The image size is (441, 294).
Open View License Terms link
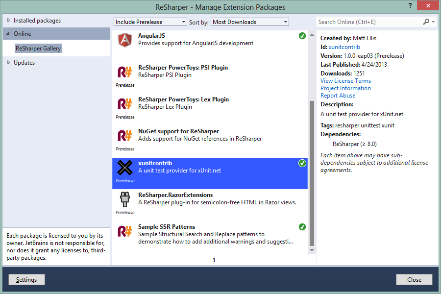coord(345,81)
